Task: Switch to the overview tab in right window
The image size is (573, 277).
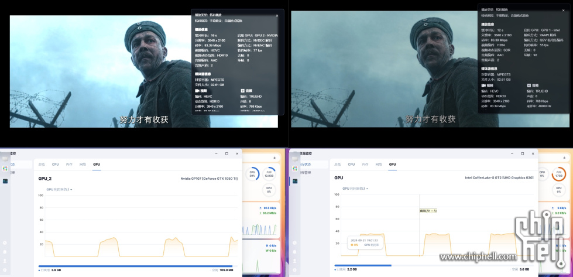Action: coord(338,165)
